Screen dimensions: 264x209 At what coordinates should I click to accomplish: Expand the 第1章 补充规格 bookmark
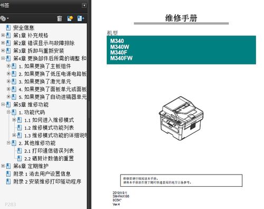click(x=3, y=35)
